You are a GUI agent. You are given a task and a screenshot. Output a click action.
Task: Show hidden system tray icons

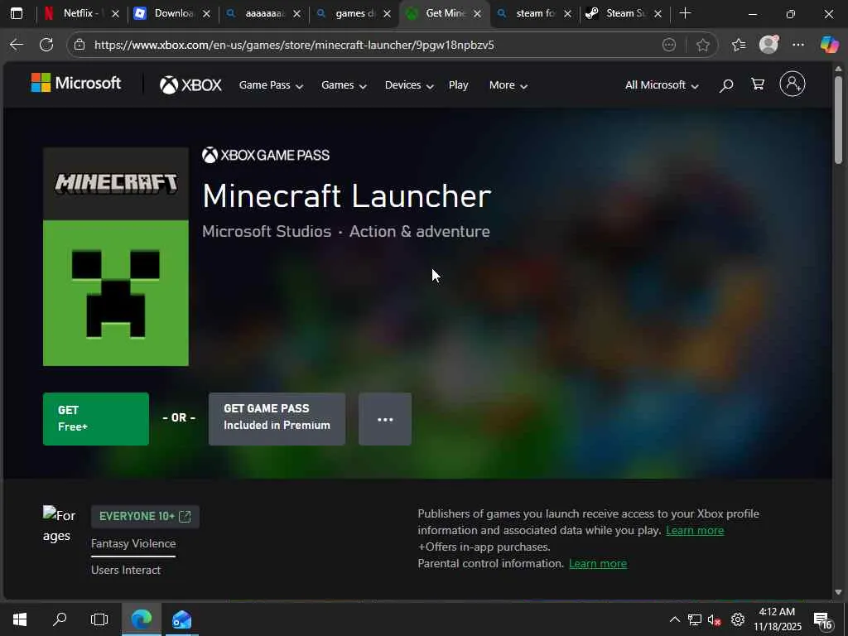pyautogui.click(x=674, y=619)
